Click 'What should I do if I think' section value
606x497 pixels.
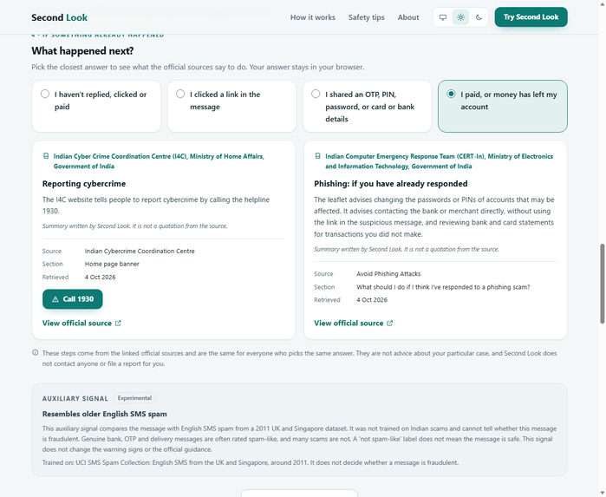click(x=443, y=287)
